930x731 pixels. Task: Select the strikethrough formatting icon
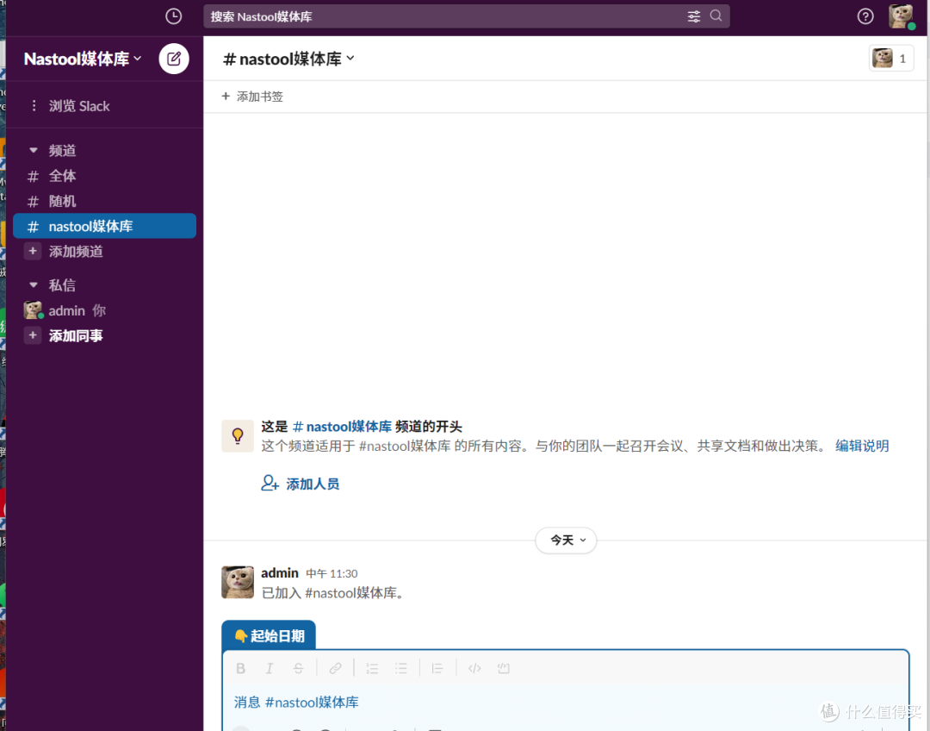(x=296, y=668)
